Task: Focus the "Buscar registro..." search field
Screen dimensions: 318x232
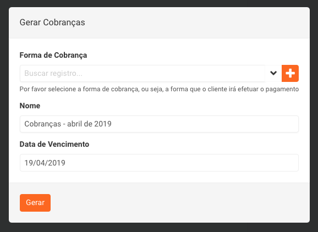Action: click(x=142, y=73)
